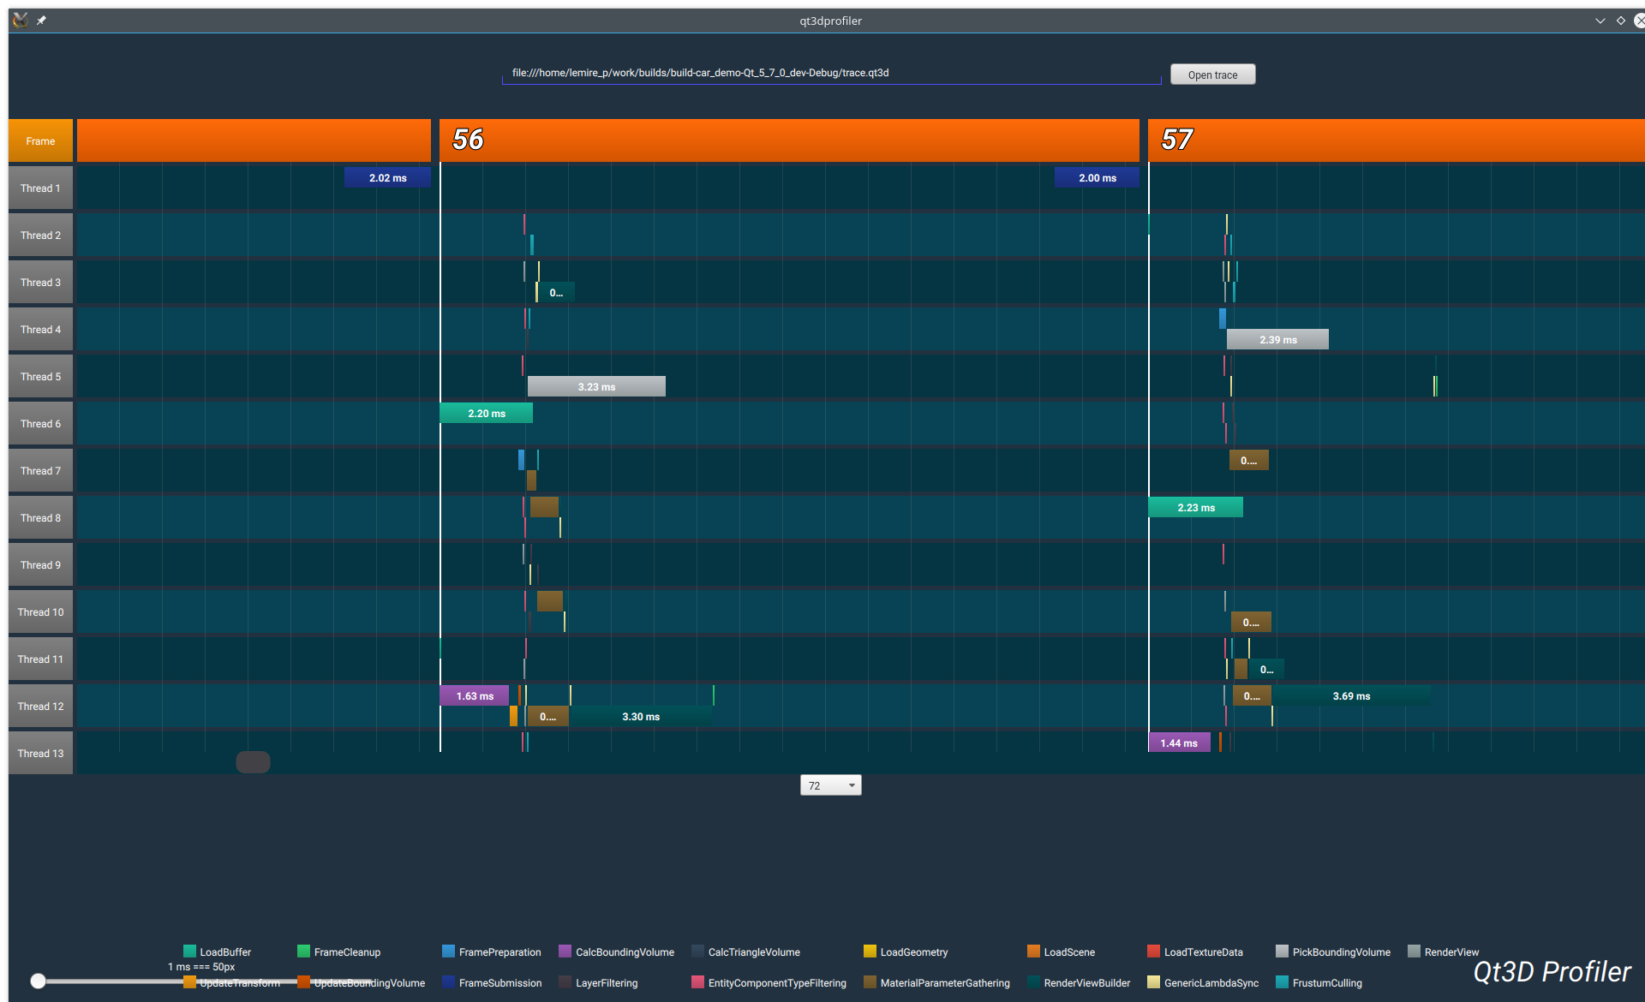Image resolution: width=1645 pixels, height=1002 pixels.
Task: Select the 2.02 ms job on Thread 1
Action: click(387, 178)
